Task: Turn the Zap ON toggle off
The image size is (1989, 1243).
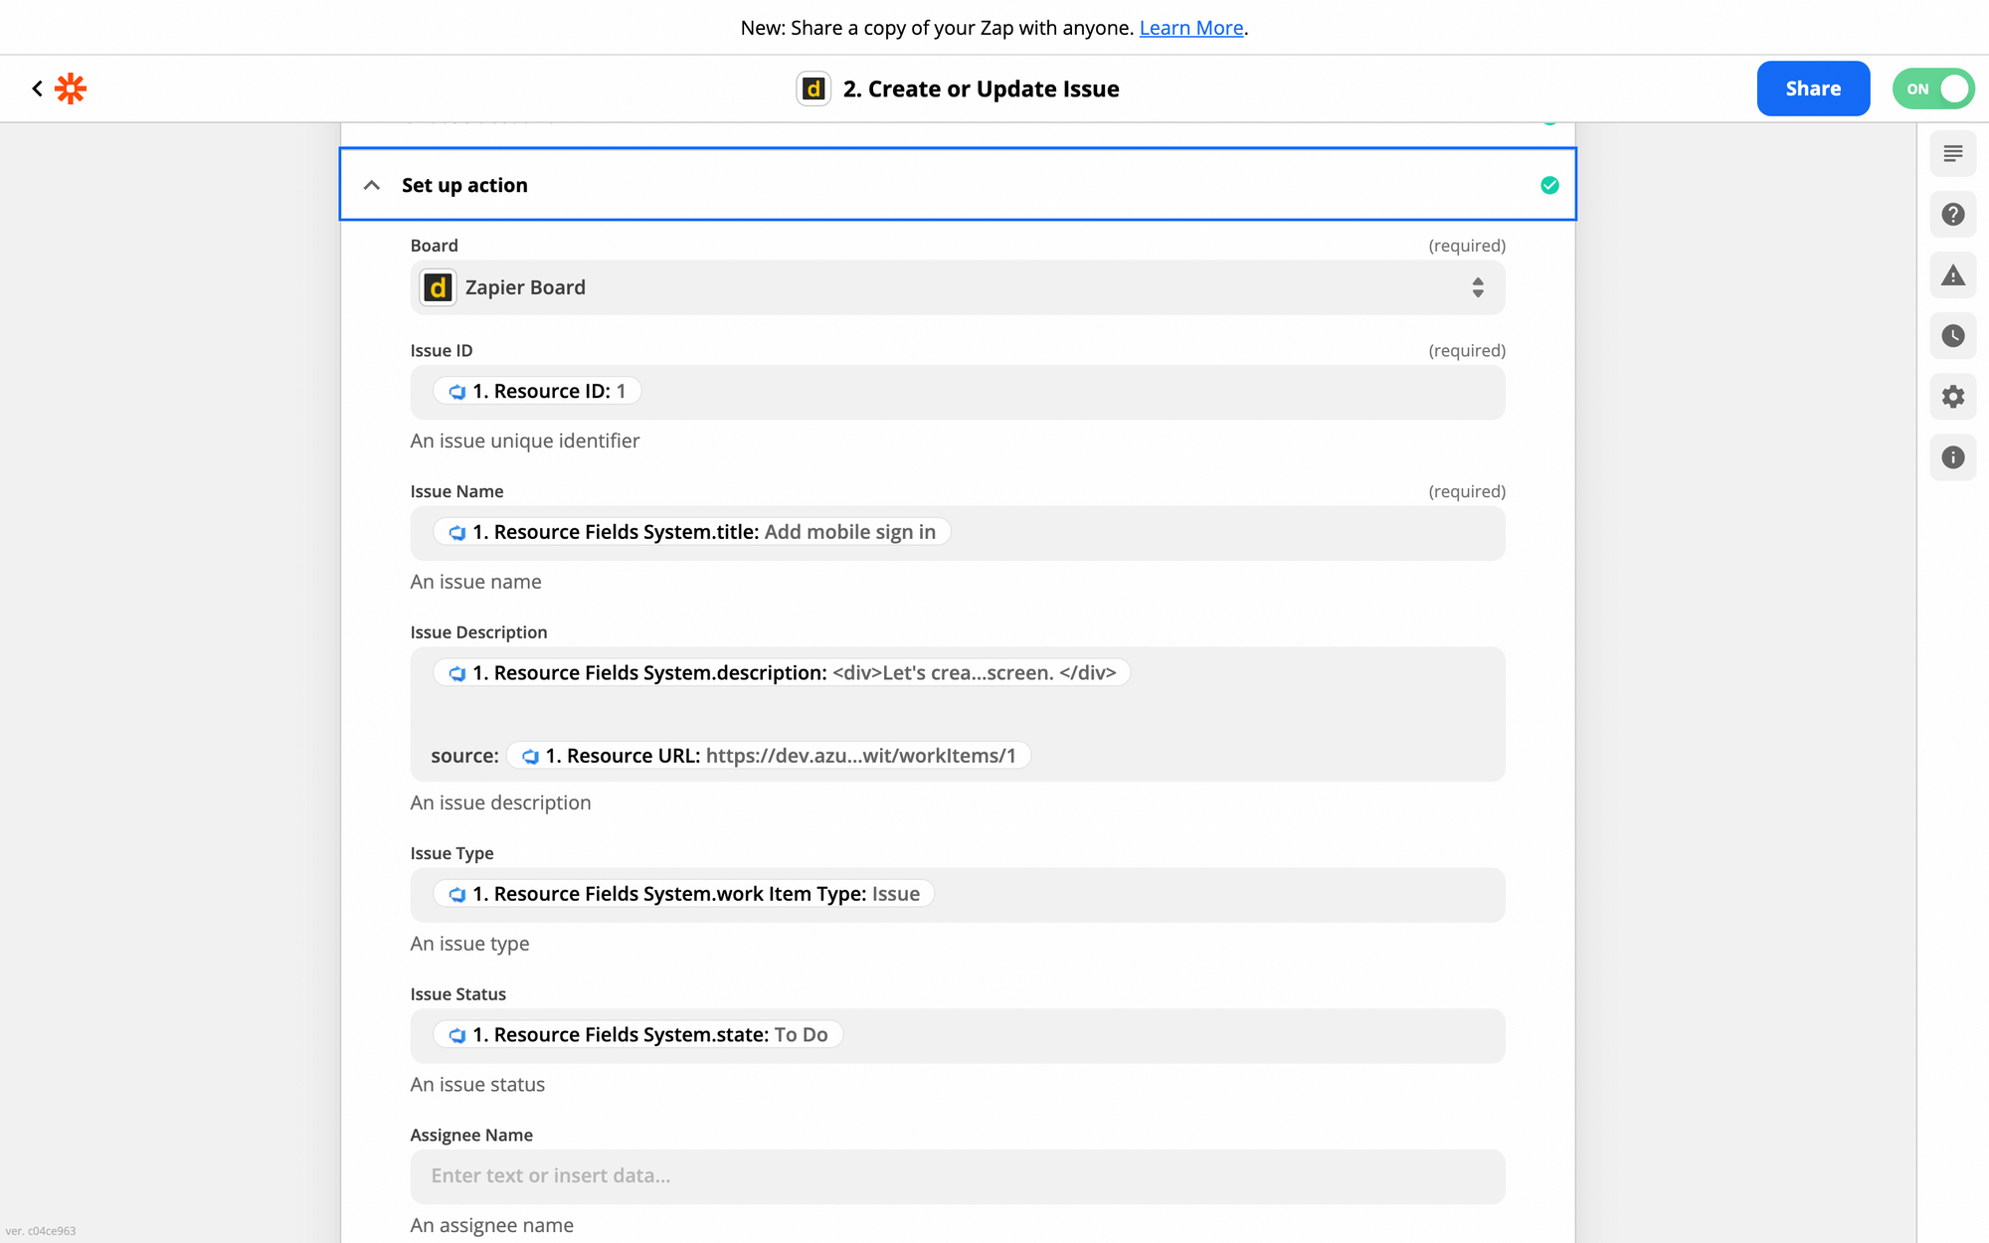Action: 1932,89
